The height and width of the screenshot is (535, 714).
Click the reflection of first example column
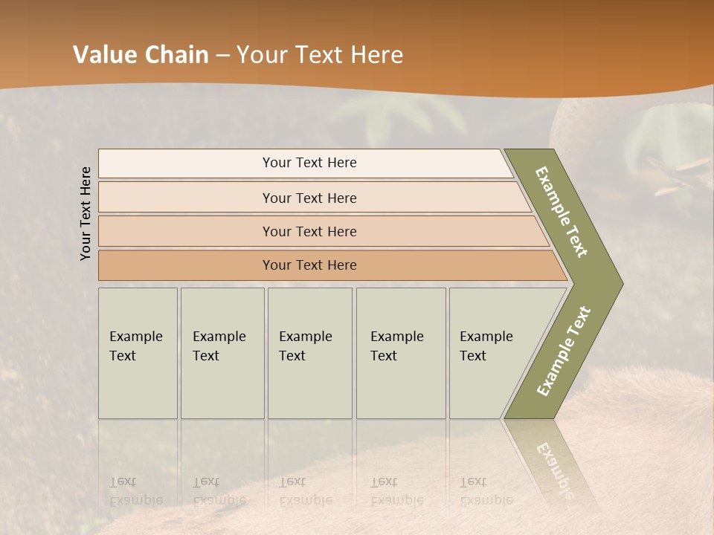pyautogui.click(x=138, y=464)
